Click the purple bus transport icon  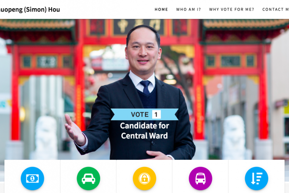click(200, 179)
